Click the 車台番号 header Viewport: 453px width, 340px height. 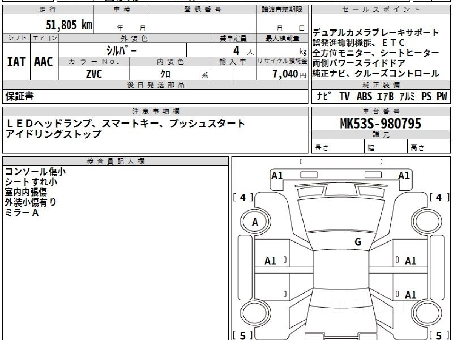tap(381, 111)
